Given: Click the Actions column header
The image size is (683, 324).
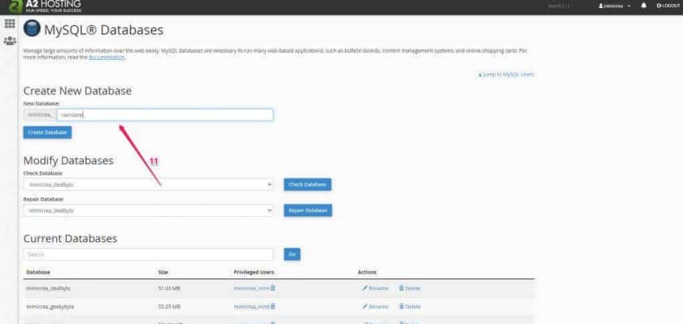Looking at the screenshot, I should (368, 272).
